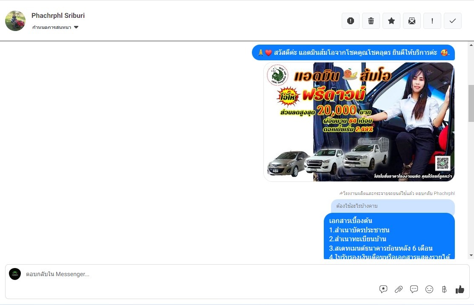This screenshot has width=474, height=305.
Task: Click the baht payment icon
Action: tap(444, 289)
